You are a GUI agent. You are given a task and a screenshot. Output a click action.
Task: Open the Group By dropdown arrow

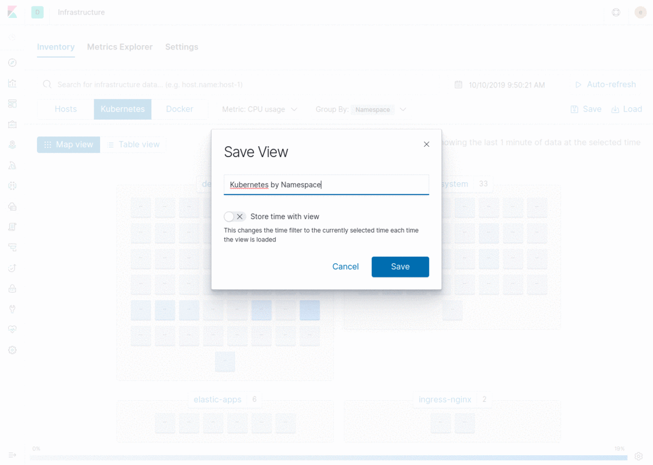pos(403,109)
